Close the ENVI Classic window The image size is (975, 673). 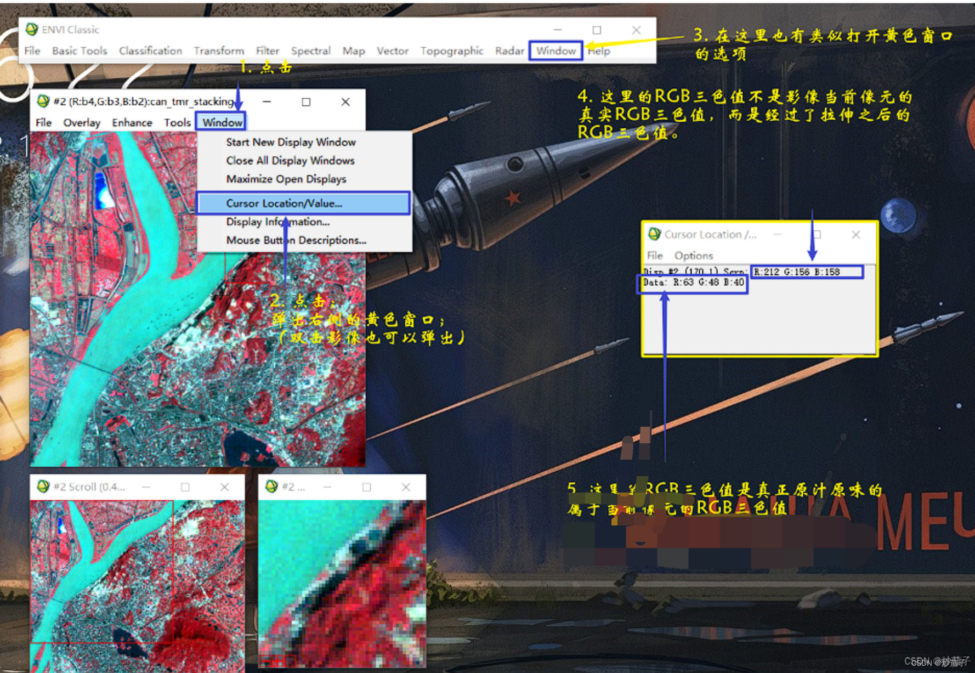point(636,30)
